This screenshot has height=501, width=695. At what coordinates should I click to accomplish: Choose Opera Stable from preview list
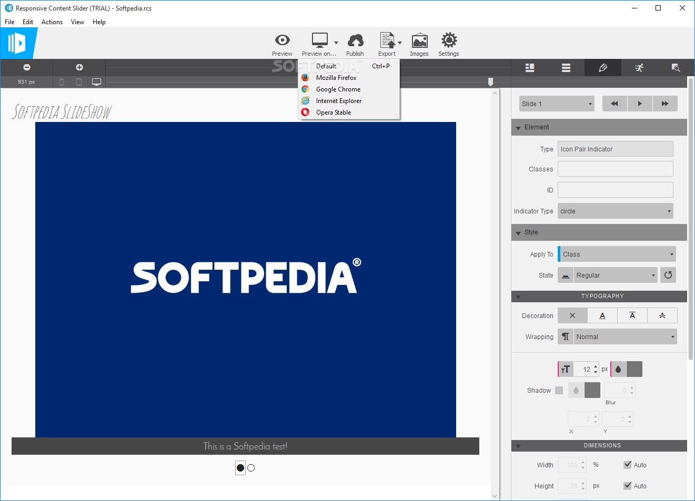(x=349, y=113)
